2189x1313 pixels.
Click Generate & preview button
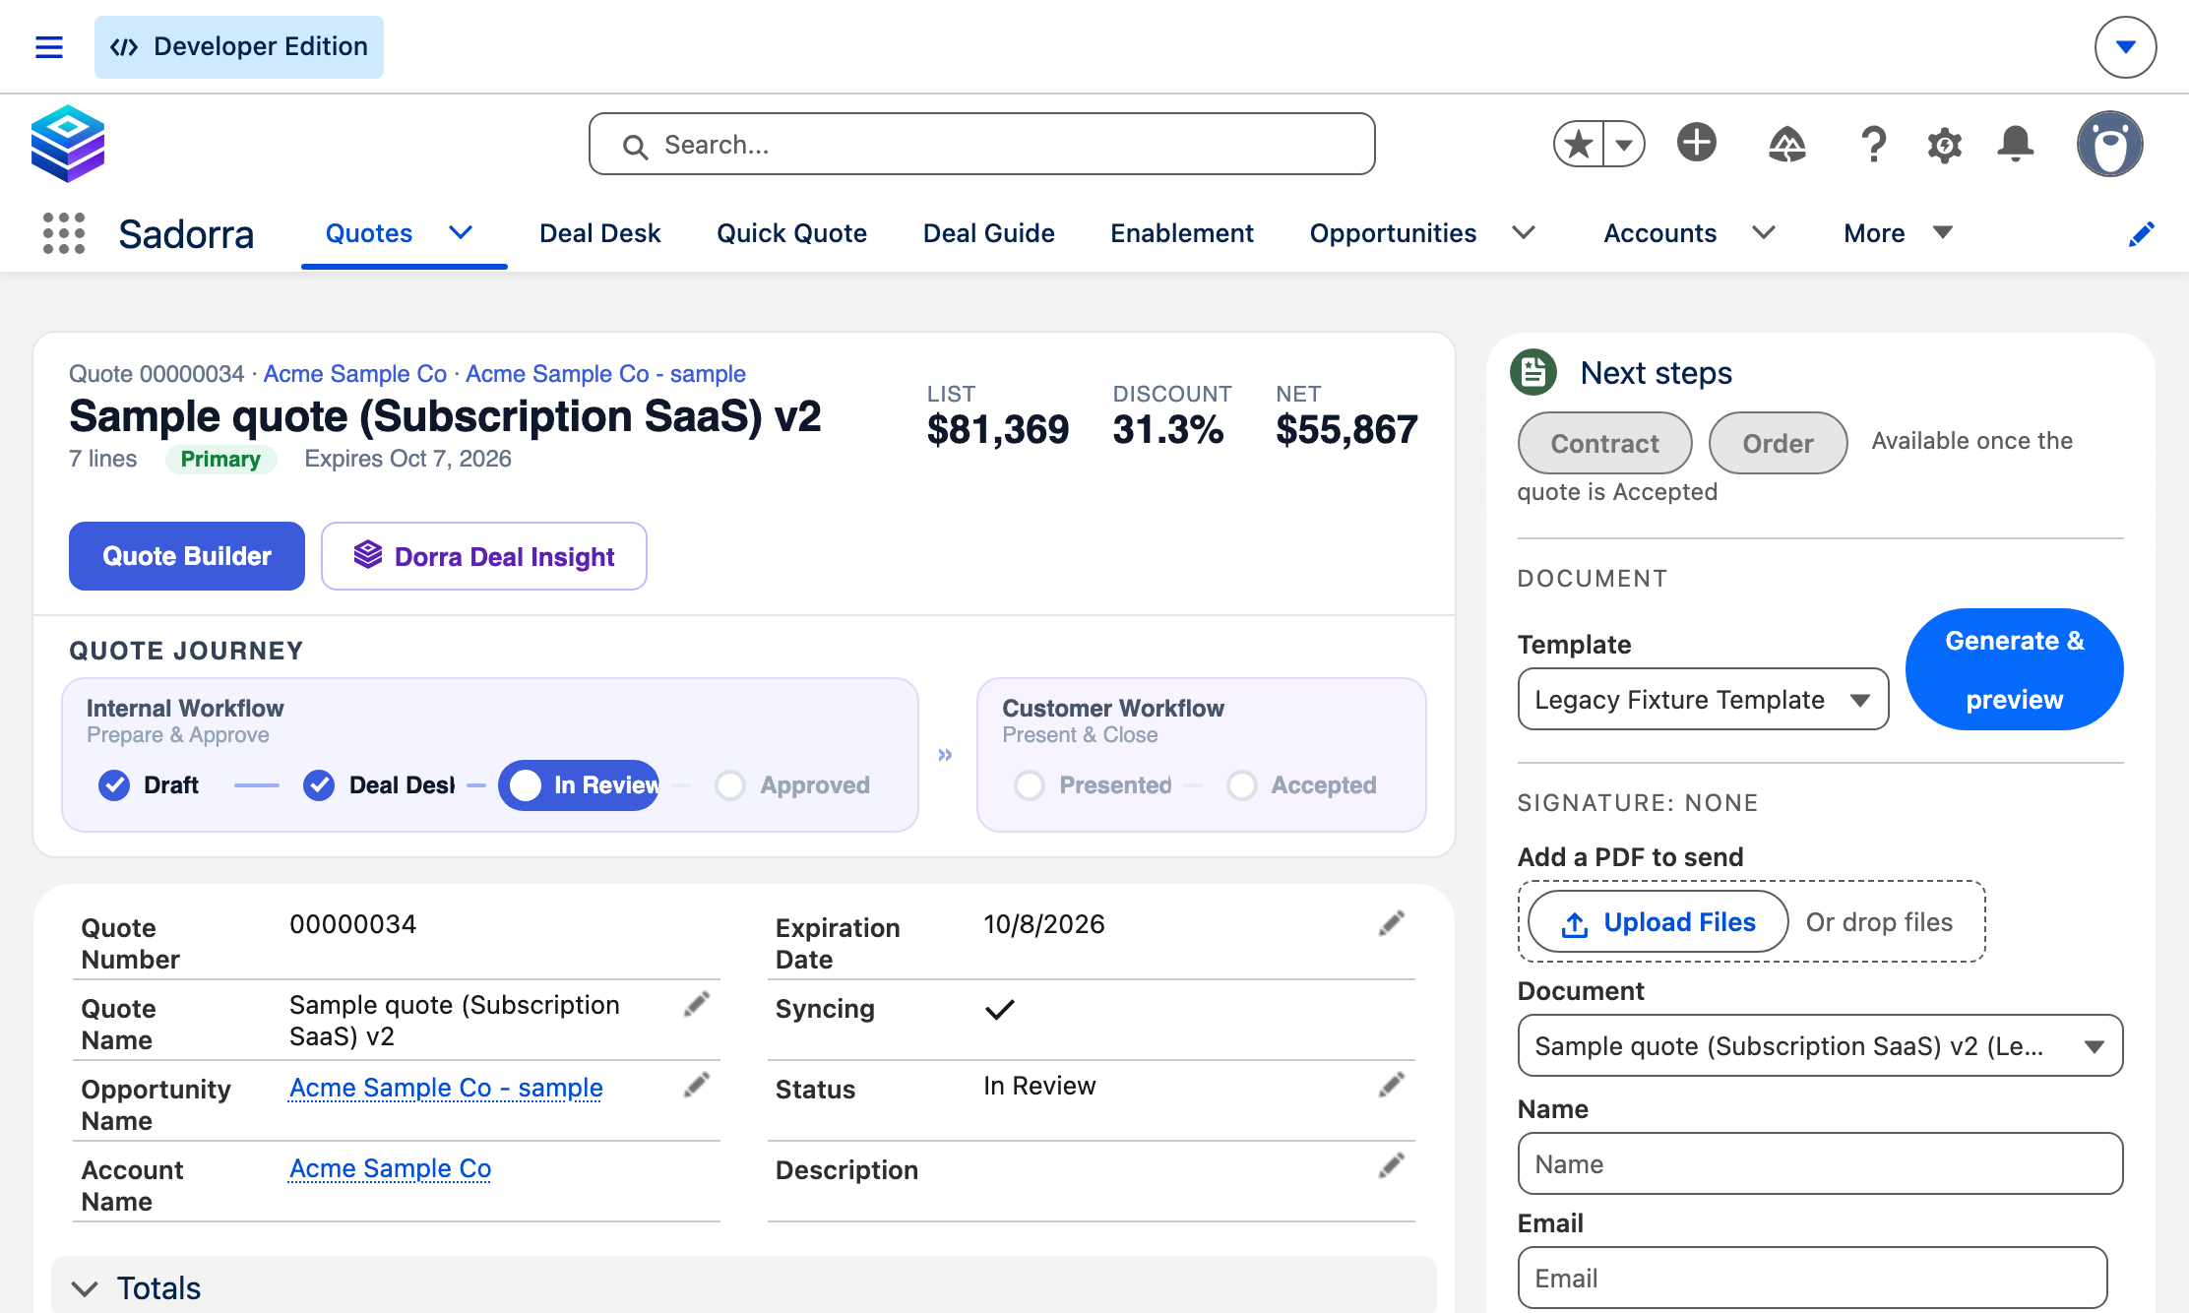pyautogui.click(x=2014, y=669)
